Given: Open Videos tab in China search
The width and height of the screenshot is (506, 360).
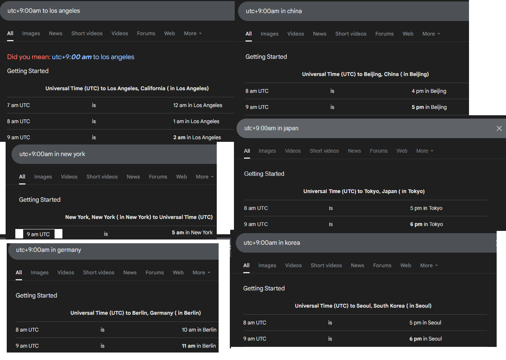Looking at the screenshot, I should point(296,34).
